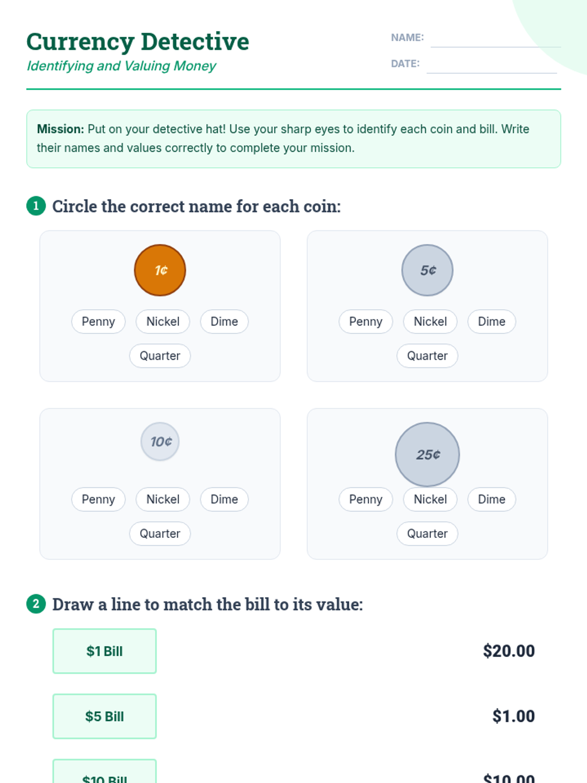This screenshot has height=783, width=587.
Task: Click the $1.00 value
Action: click(513, 716)
